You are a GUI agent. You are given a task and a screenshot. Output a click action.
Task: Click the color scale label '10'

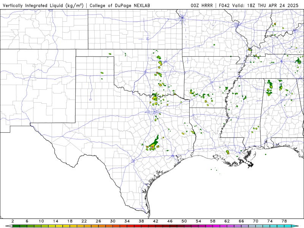[x=41, y=221]
